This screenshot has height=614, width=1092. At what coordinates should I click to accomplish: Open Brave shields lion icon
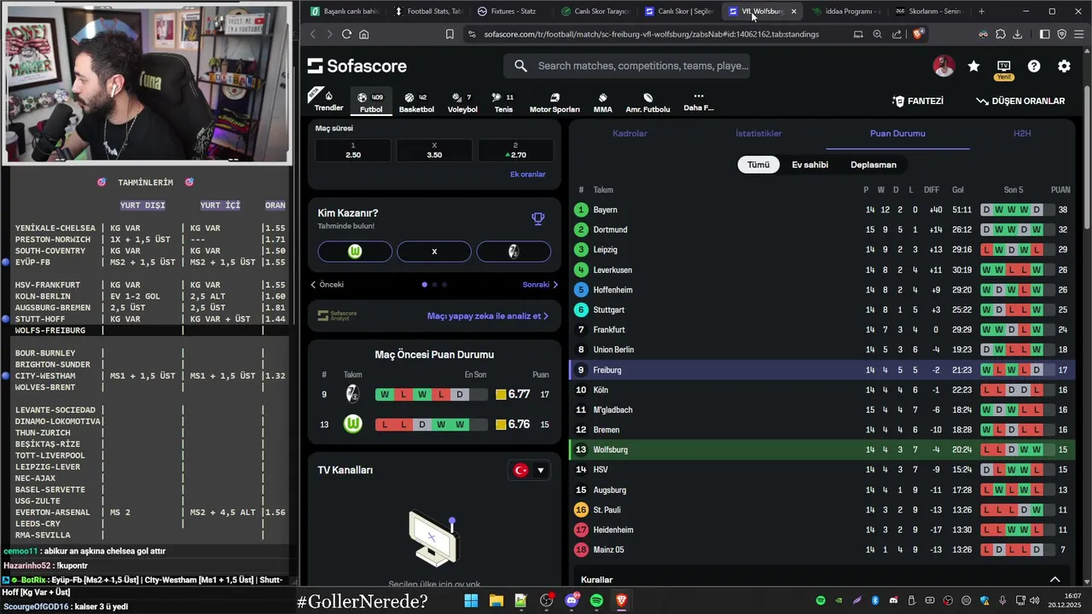click(x=918, y=34)
